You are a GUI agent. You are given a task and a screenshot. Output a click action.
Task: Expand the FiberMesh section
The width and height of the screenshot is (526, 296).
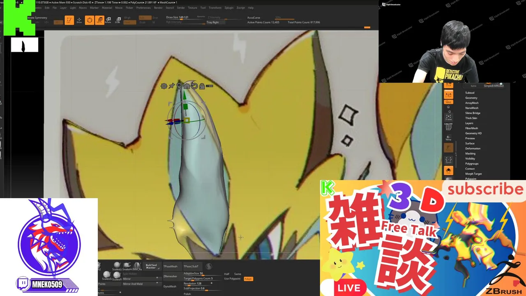pyautogui.click(x=471, y=128)
